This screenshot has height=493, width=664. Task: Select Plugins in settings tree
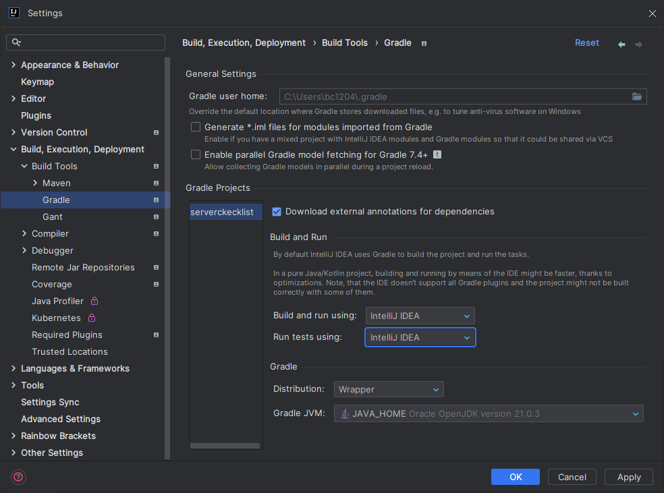pos(36,115)
